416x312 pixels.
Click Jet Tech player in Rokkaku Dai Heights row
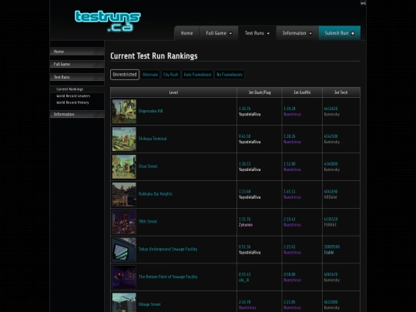point(330,197)
